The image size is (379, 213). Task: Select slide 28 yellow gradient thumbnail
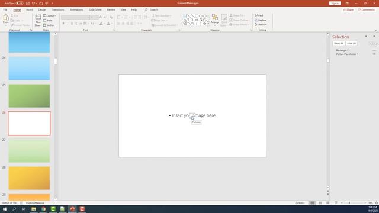(x=29, y=178)
